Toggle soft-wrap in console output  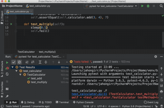(161, 80)
